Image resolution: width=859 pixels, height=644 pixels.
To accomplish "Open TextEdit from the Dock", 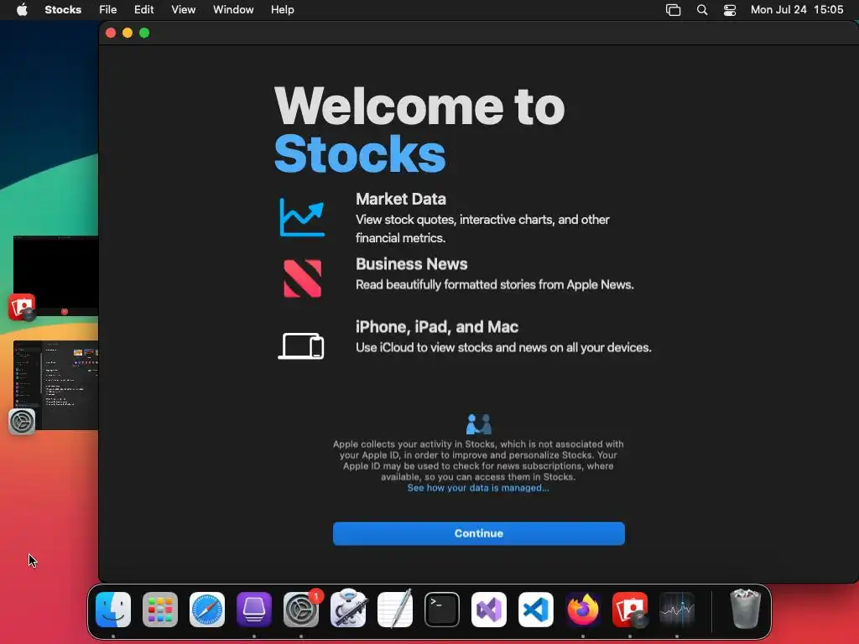I will (395, 609).
